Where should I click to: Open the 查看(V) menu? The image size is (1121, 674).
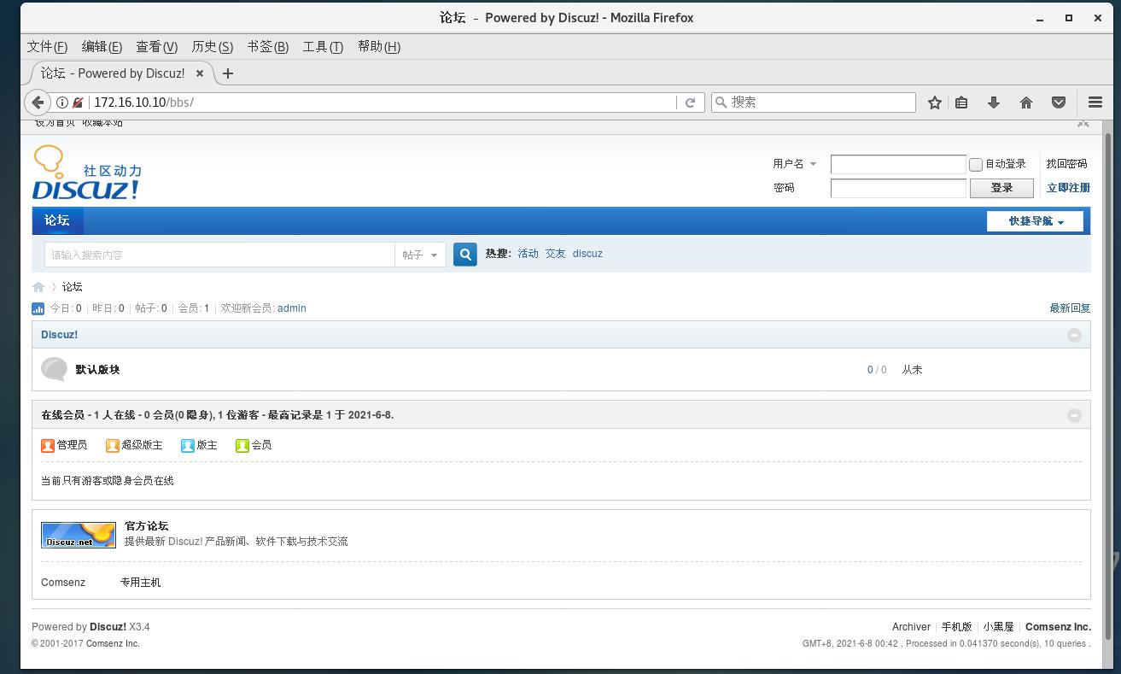pos(157,47)
